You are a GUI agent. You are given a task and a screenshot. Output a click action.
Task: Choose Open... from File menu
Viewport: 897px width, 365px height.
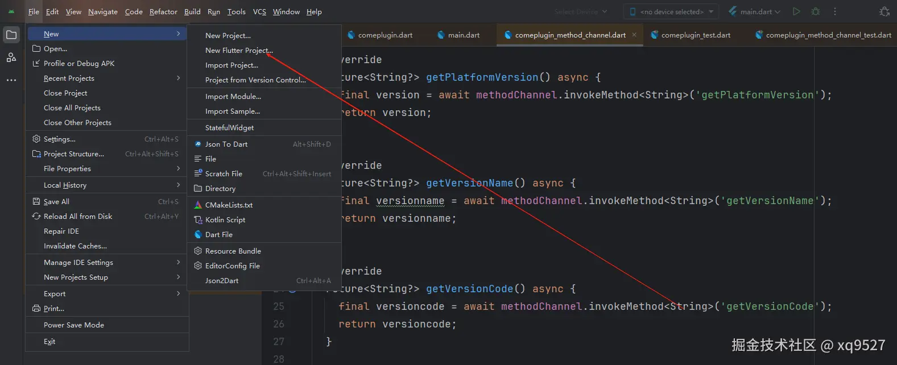(x=107, y=48)
